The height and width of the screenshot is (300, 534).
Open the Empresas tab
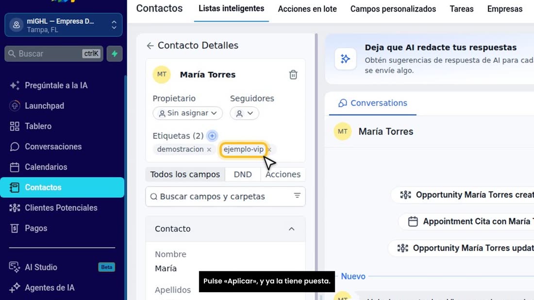point(505,9)
